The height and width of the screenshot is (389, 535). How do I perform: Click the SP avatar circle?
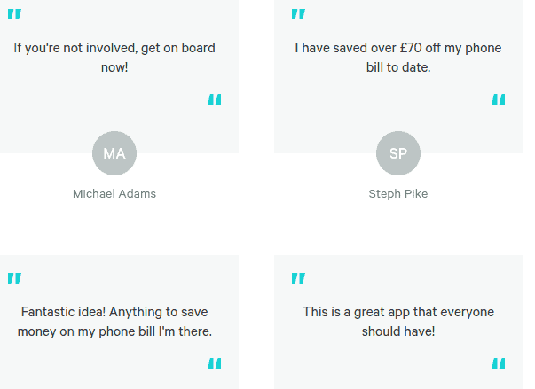398,153
